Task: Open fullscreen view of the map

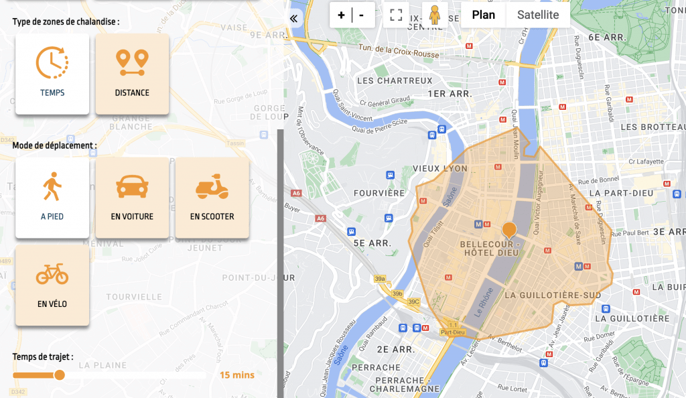Action: [x=396, y=14]
